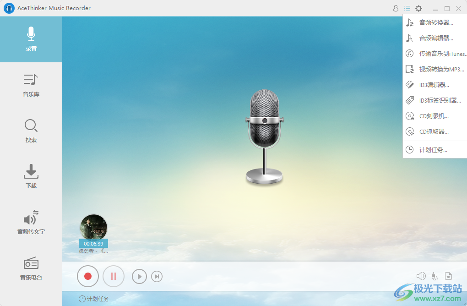The height and width of the screenshot is (306, 467).
Task: Switch to the 音乐库 music library section
Action: (x=31, y=85)
